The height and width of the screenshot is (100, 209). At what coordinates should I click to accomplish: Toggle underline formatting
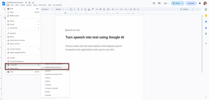pos(85,9)
